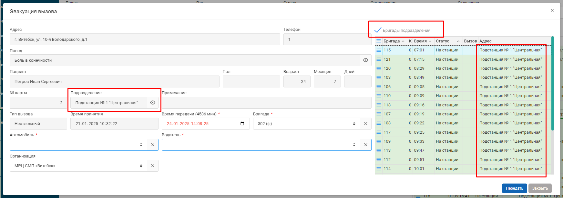Image resolution: width=563 pixels, height=198 pixels.
Task: Click the table header menu icon
Action: (x=379, y=41)
